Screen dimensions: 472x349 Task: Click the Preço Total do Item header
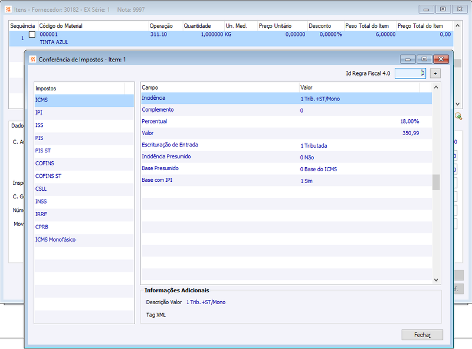pyautogui.click(x=424, y=26)
